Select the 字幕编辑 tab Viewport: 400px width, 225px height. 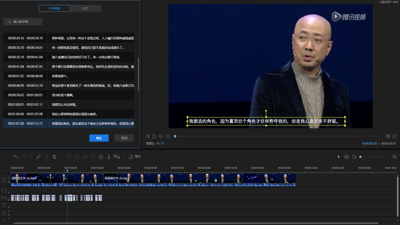click(x=54, y=8)
